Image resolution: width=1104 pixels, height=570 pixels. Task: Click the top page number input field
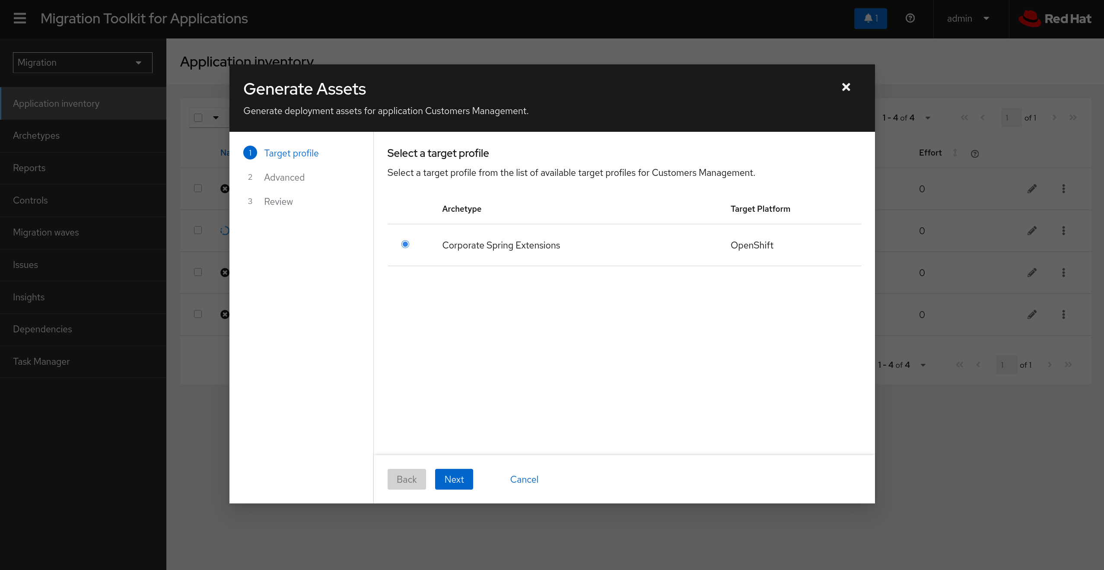coord(1010,118)
